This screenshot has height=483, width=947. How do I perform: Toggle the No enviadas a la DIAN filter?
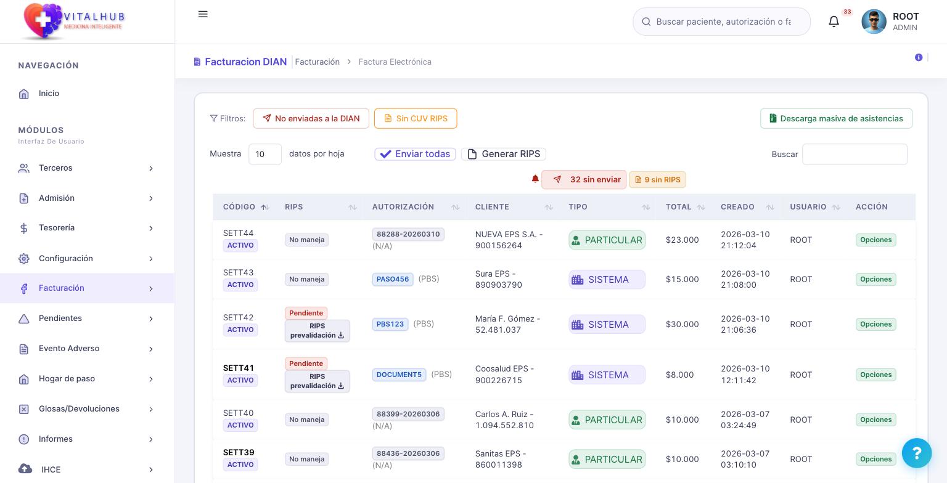pyautogui.click(x=311, y=118)
